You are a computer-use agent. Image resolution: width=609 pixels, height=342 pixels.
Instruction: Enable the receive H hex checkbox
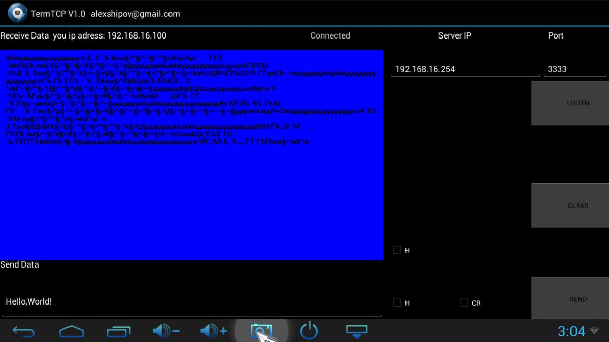tap(397, 250)
